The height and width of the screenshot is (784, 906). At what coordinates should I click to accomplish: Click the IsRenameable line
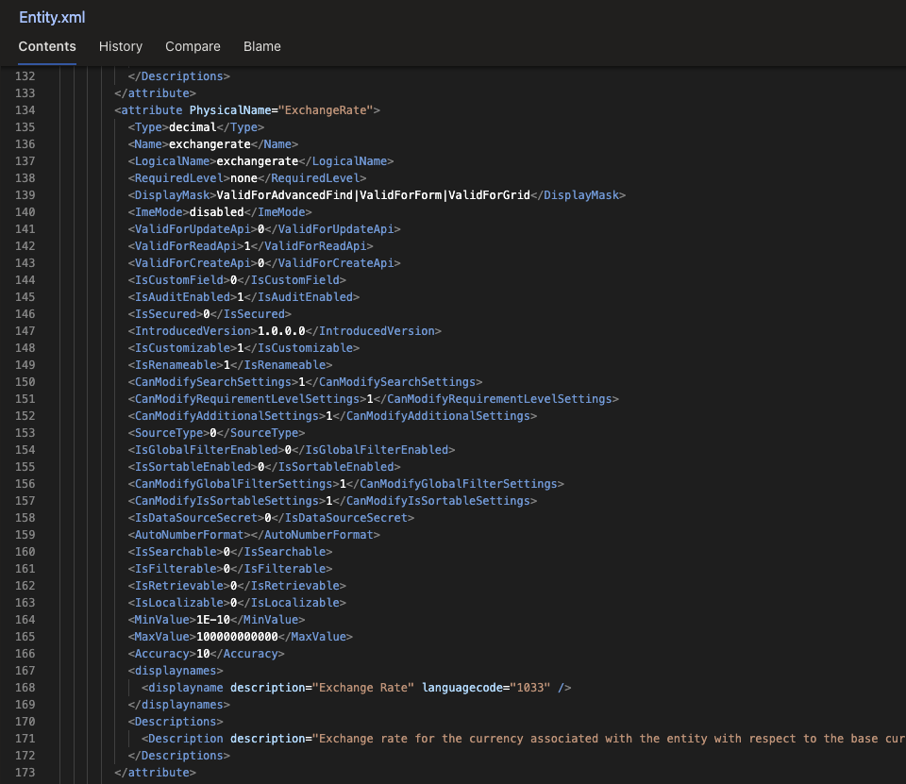230,365
